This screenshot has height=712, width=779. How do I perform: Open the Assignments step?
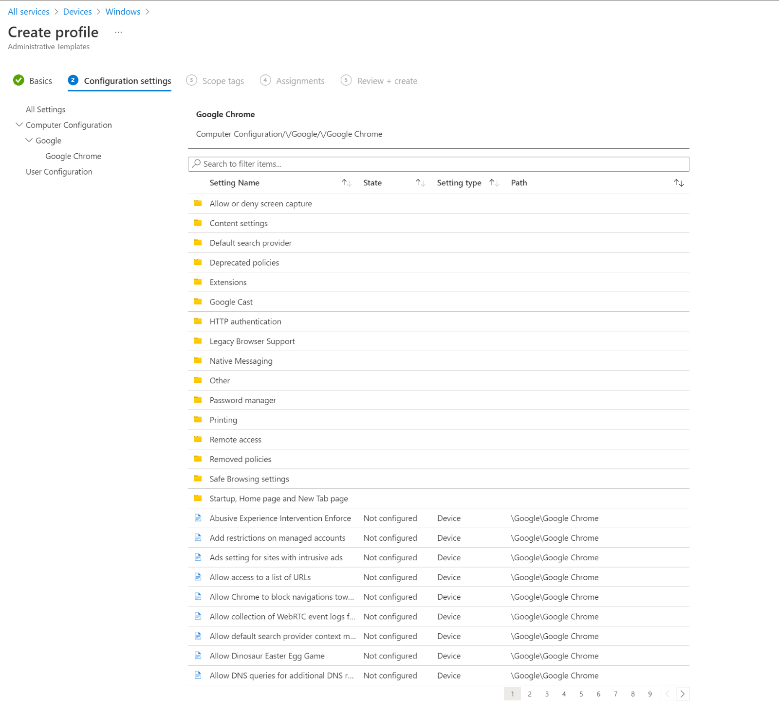tap(292, 81)
